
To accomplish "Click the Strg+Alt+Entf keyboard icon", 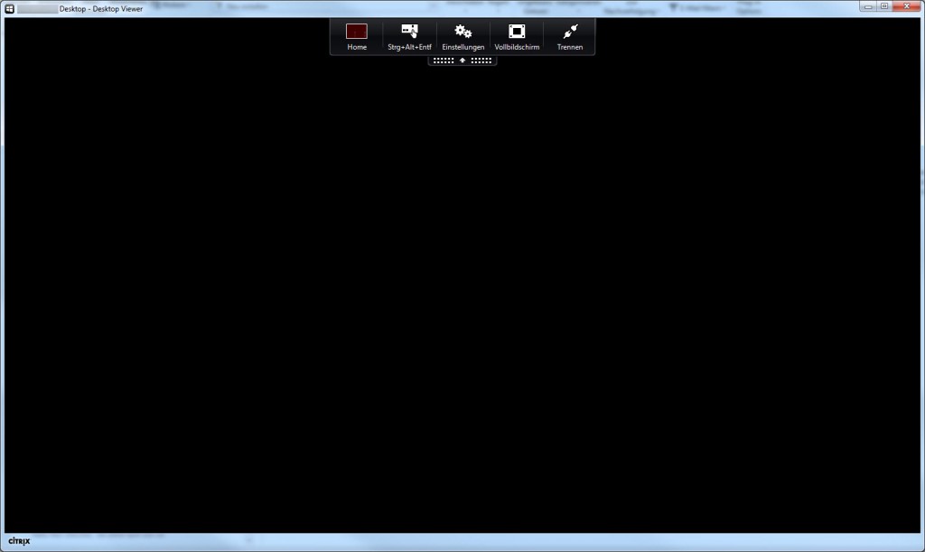I will coord(408,31).
